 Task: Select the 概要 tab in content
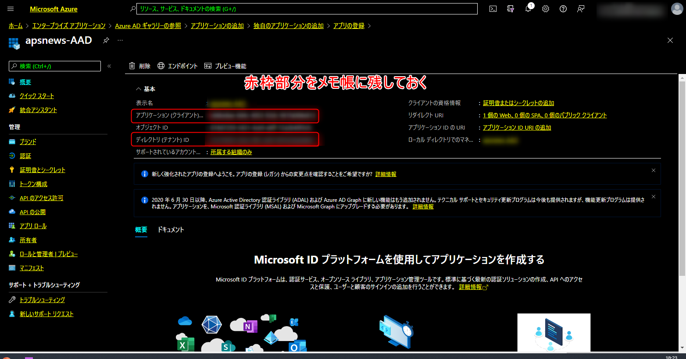(141, 229)
